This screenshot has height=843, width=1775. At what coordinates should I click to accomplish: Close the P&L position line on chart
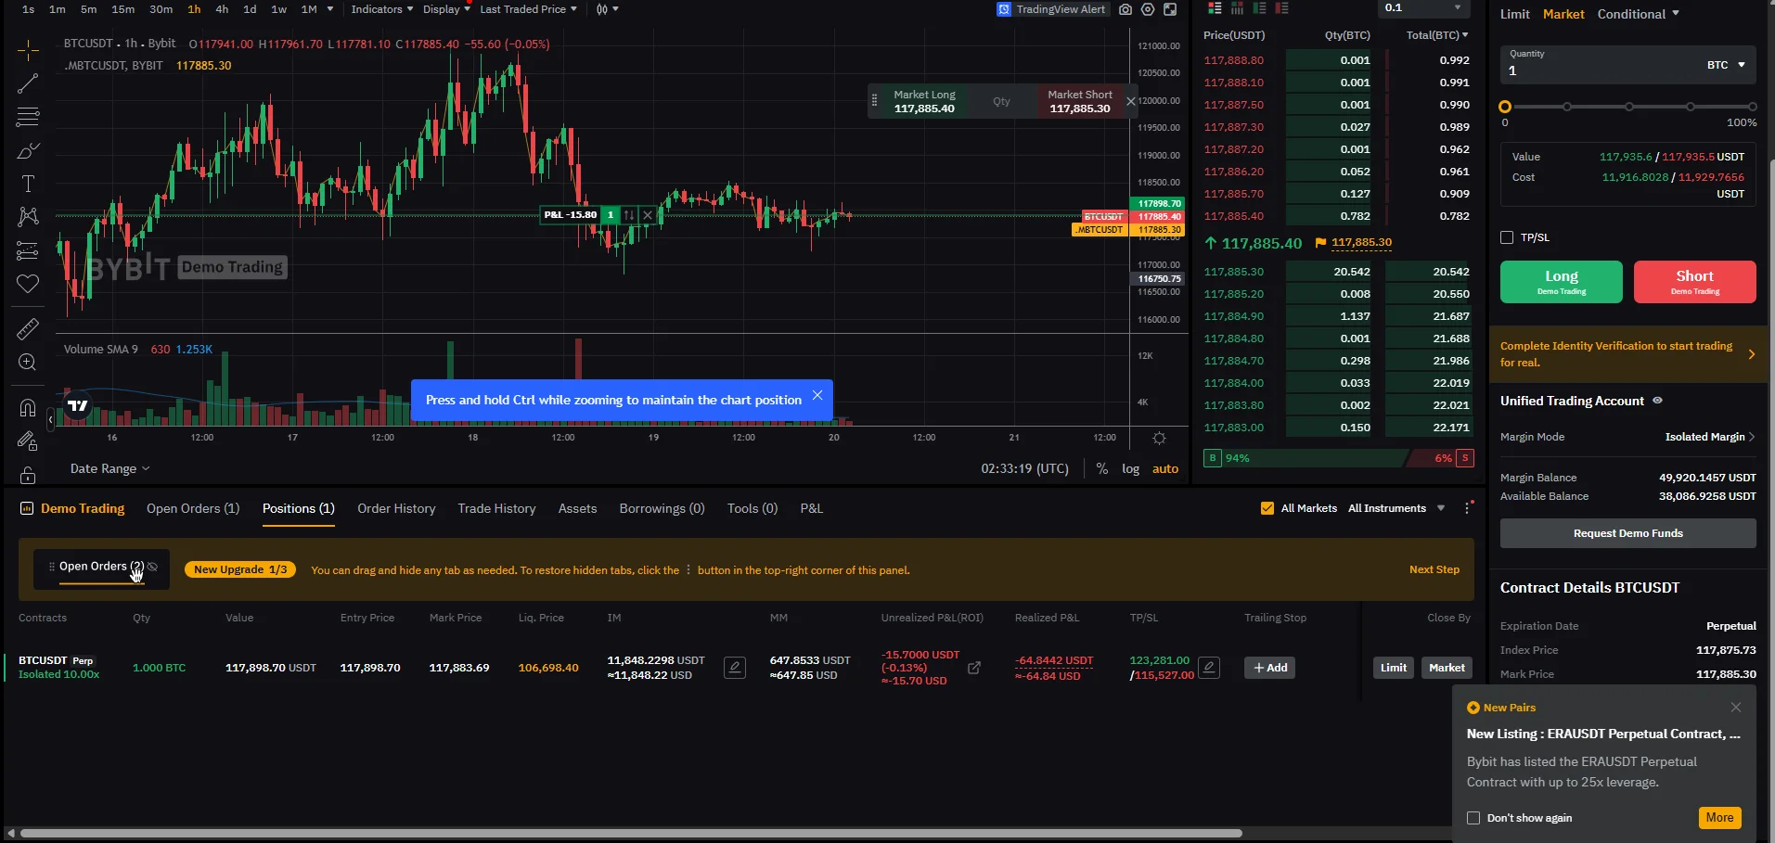click(648, 215)
